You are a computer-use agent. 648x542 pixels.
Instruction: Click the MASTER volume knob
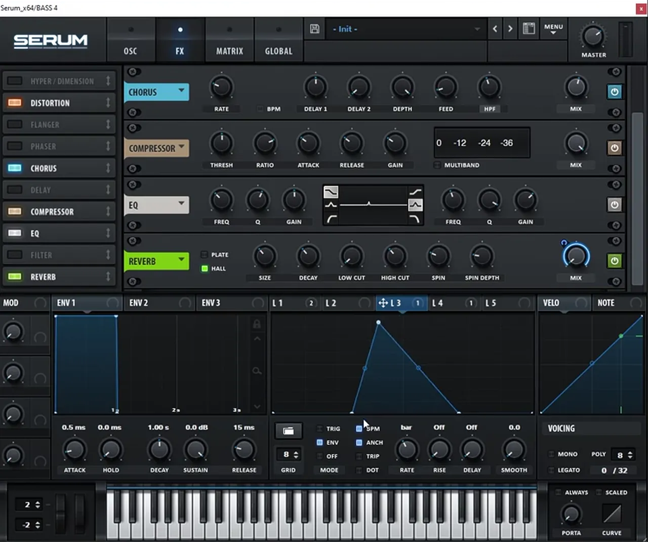click(x=592, y=36)
